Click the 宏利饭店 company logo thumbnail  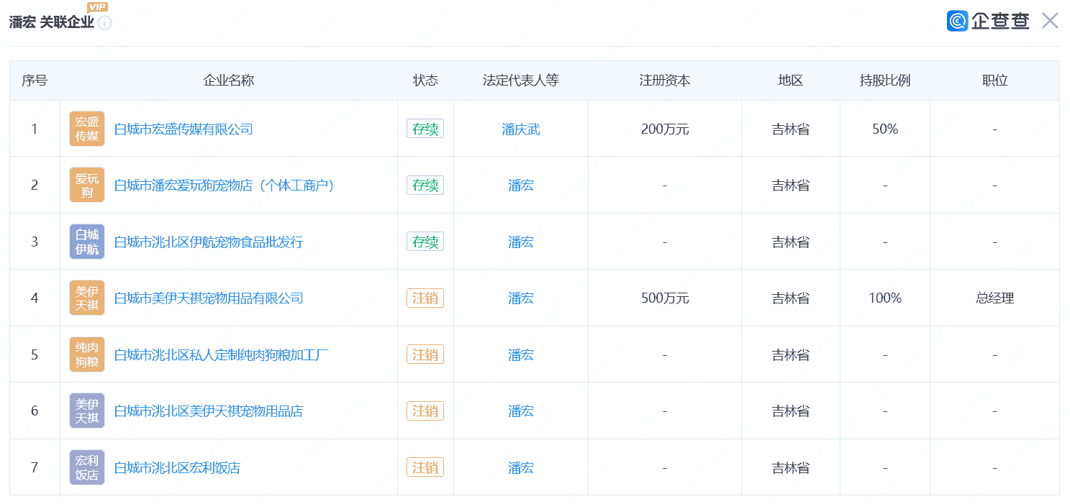tap(87, 468)
